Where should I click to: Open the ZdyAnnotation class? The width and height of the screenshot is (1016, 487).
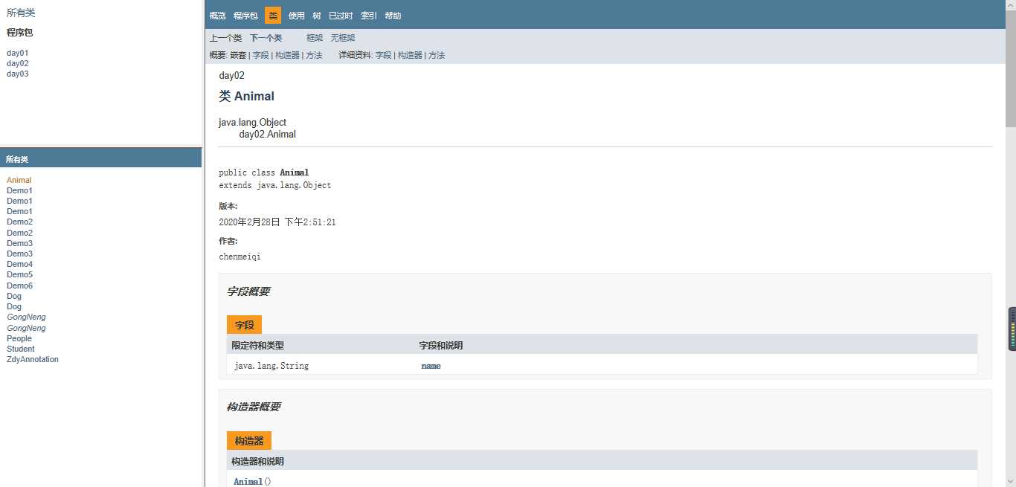click(33, 359)
